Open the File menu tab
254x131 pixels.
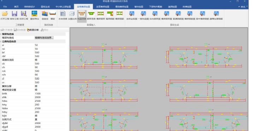tap(5, 7)
